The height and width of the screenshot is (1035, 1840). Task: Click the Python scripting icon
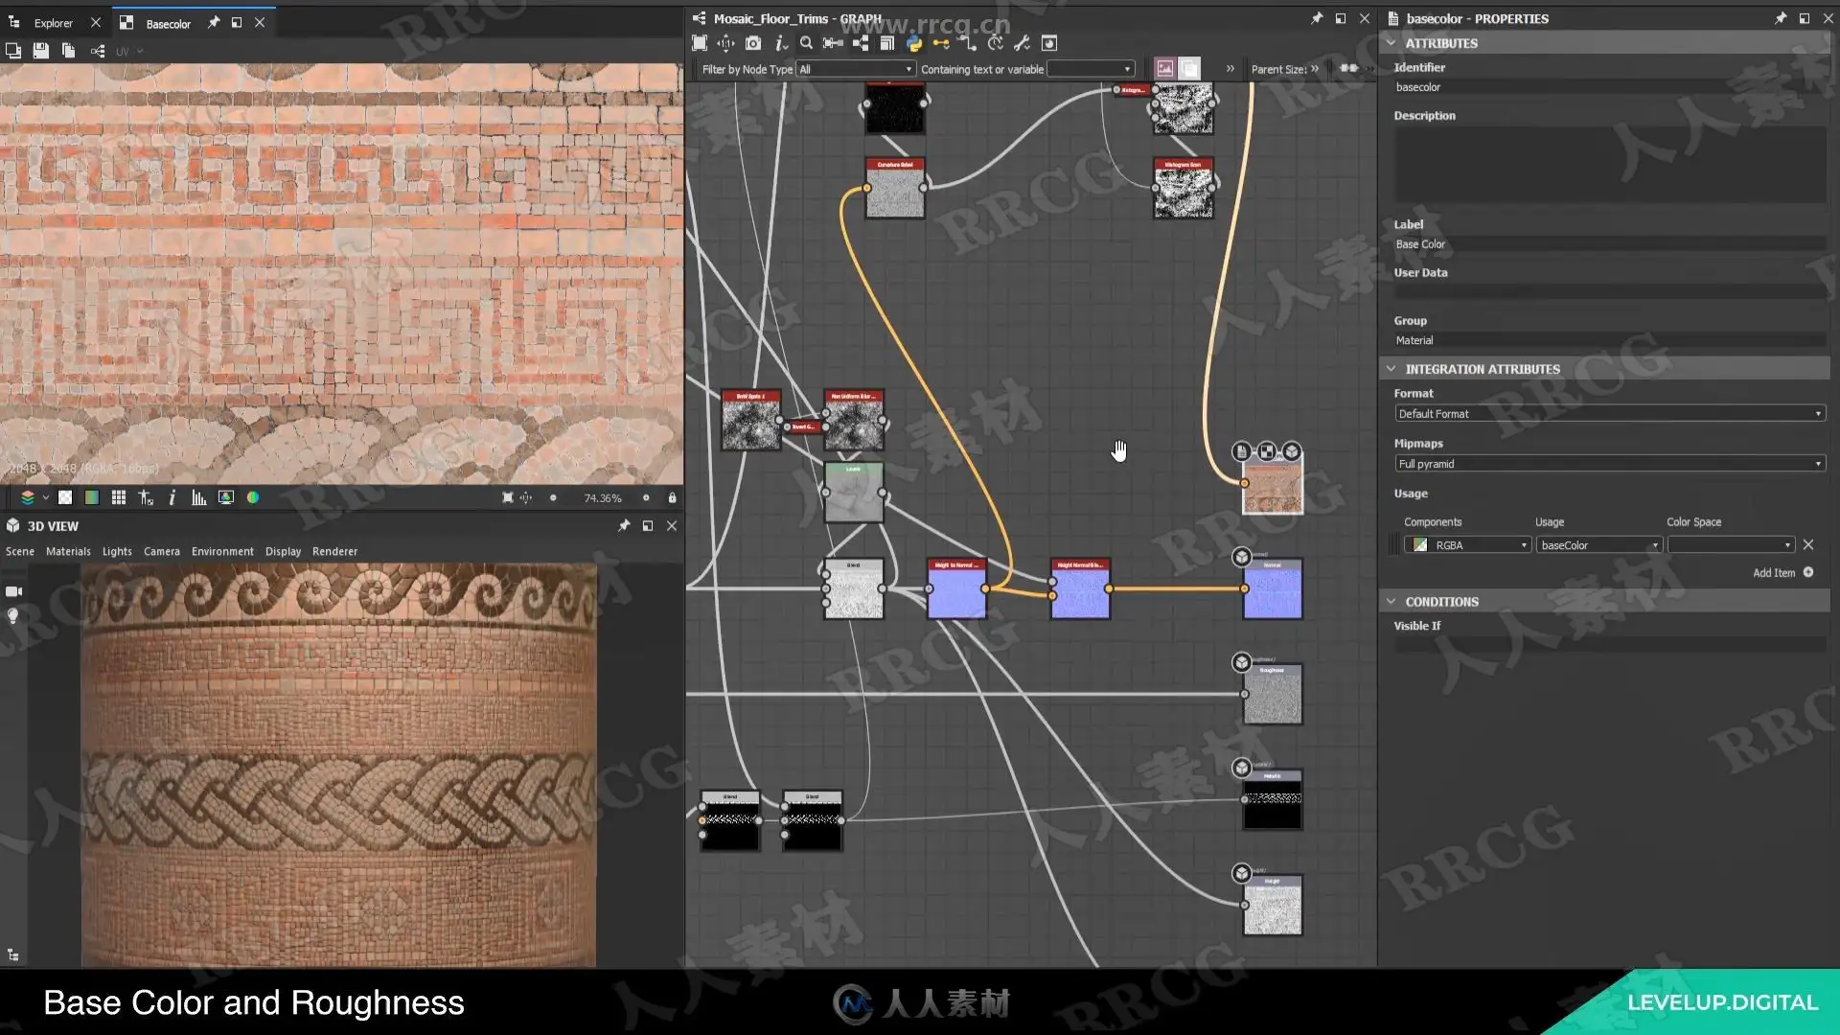click(913, 43)
